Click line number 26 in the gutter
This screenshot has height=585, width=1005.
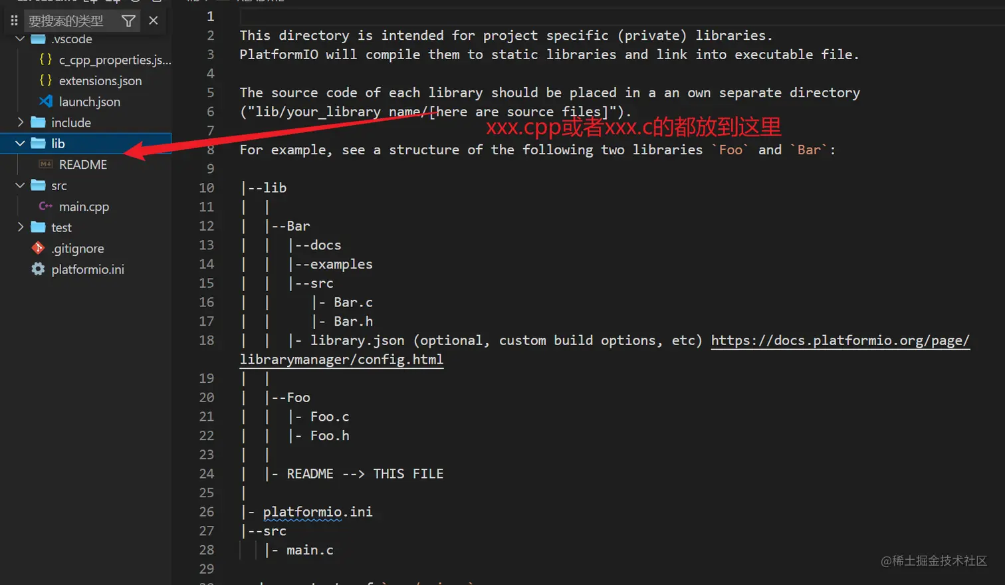(x=207, y=512)
